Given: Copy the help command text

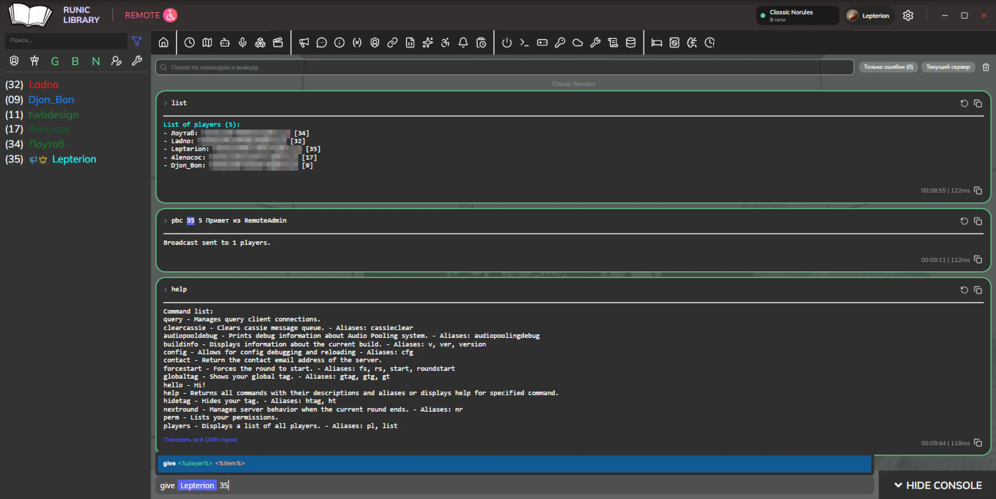Looking at the screenshot, I should pos(978,290).
